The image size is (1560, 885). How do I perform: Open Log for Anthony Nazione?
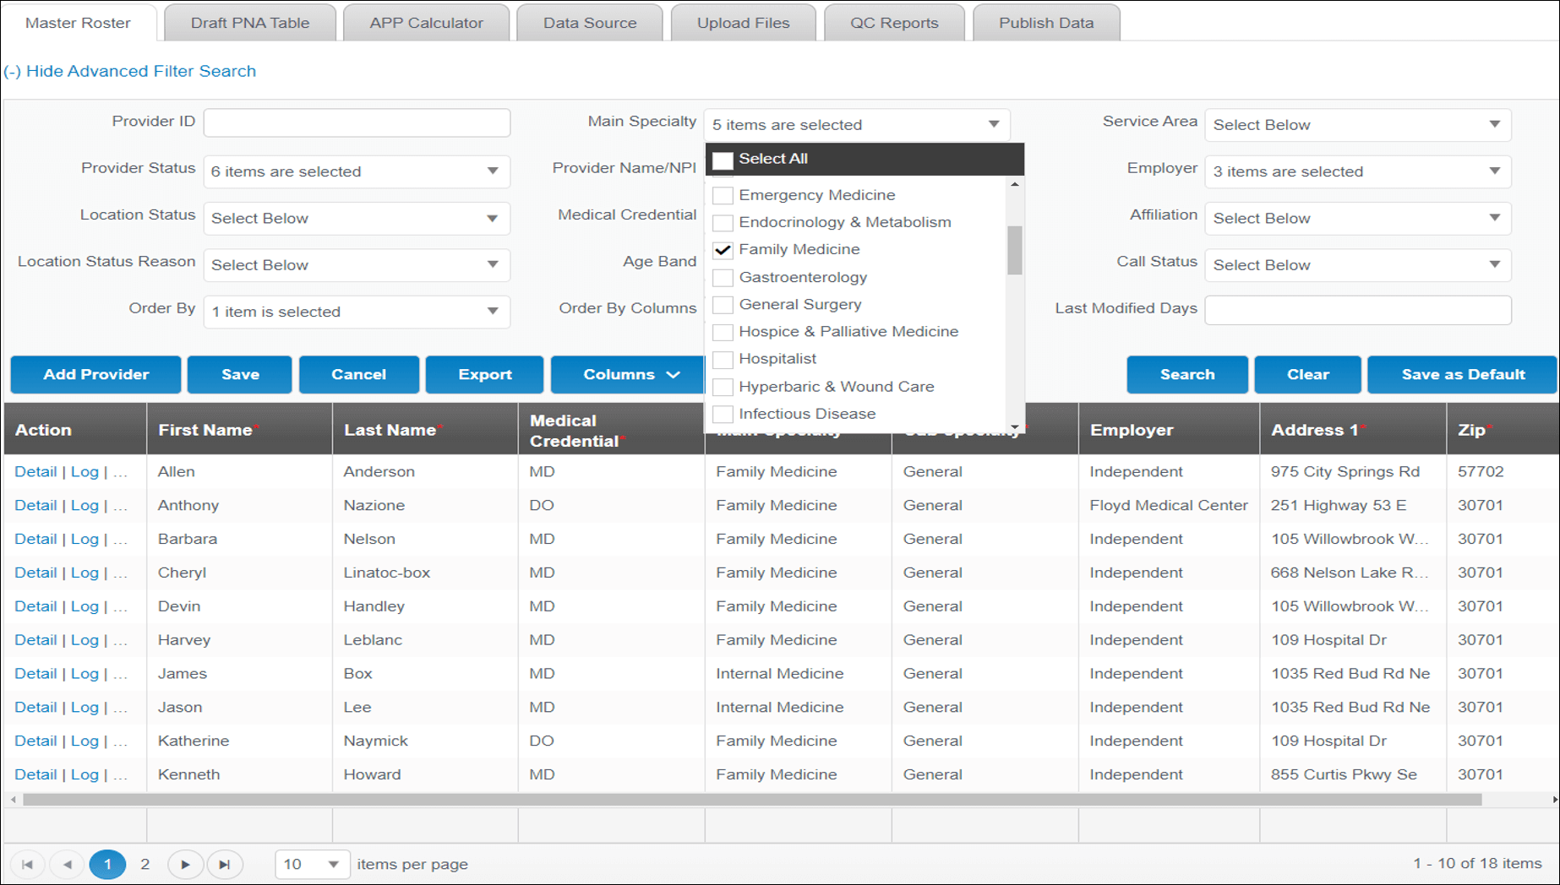tap(85, 505)
